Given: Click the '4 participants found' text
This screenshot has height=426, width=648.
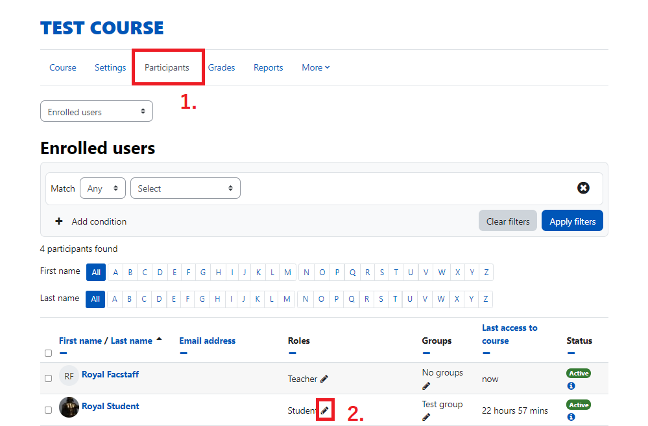Looking at the screenshot, I should coord(78,249).
